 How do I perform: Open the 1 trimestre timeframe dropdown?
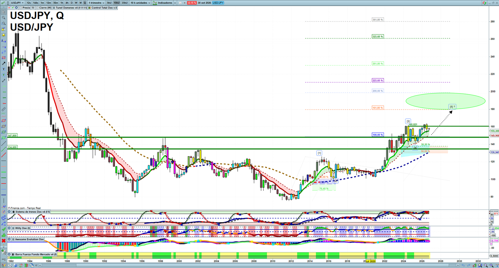(x=96, y=3)
